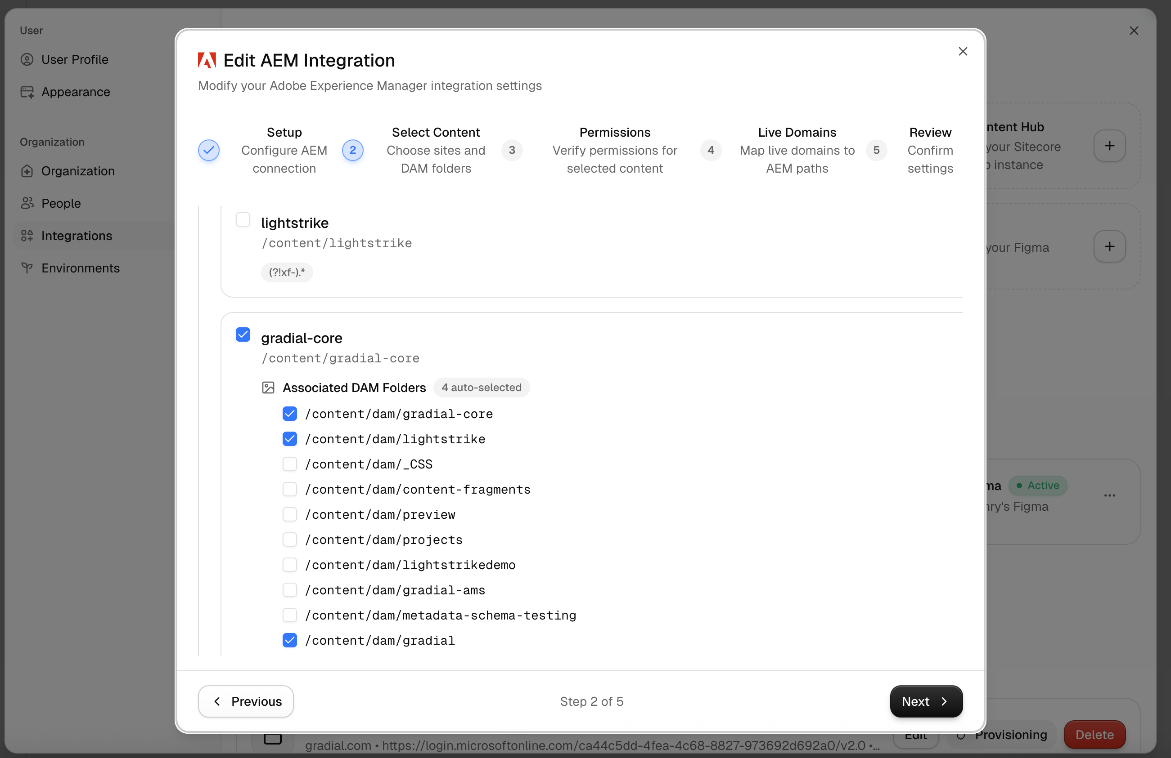This screenshot has height=758, width=1171.
Task: Deselect /content/dam/gradial folder checkbox
Action: 290,641
